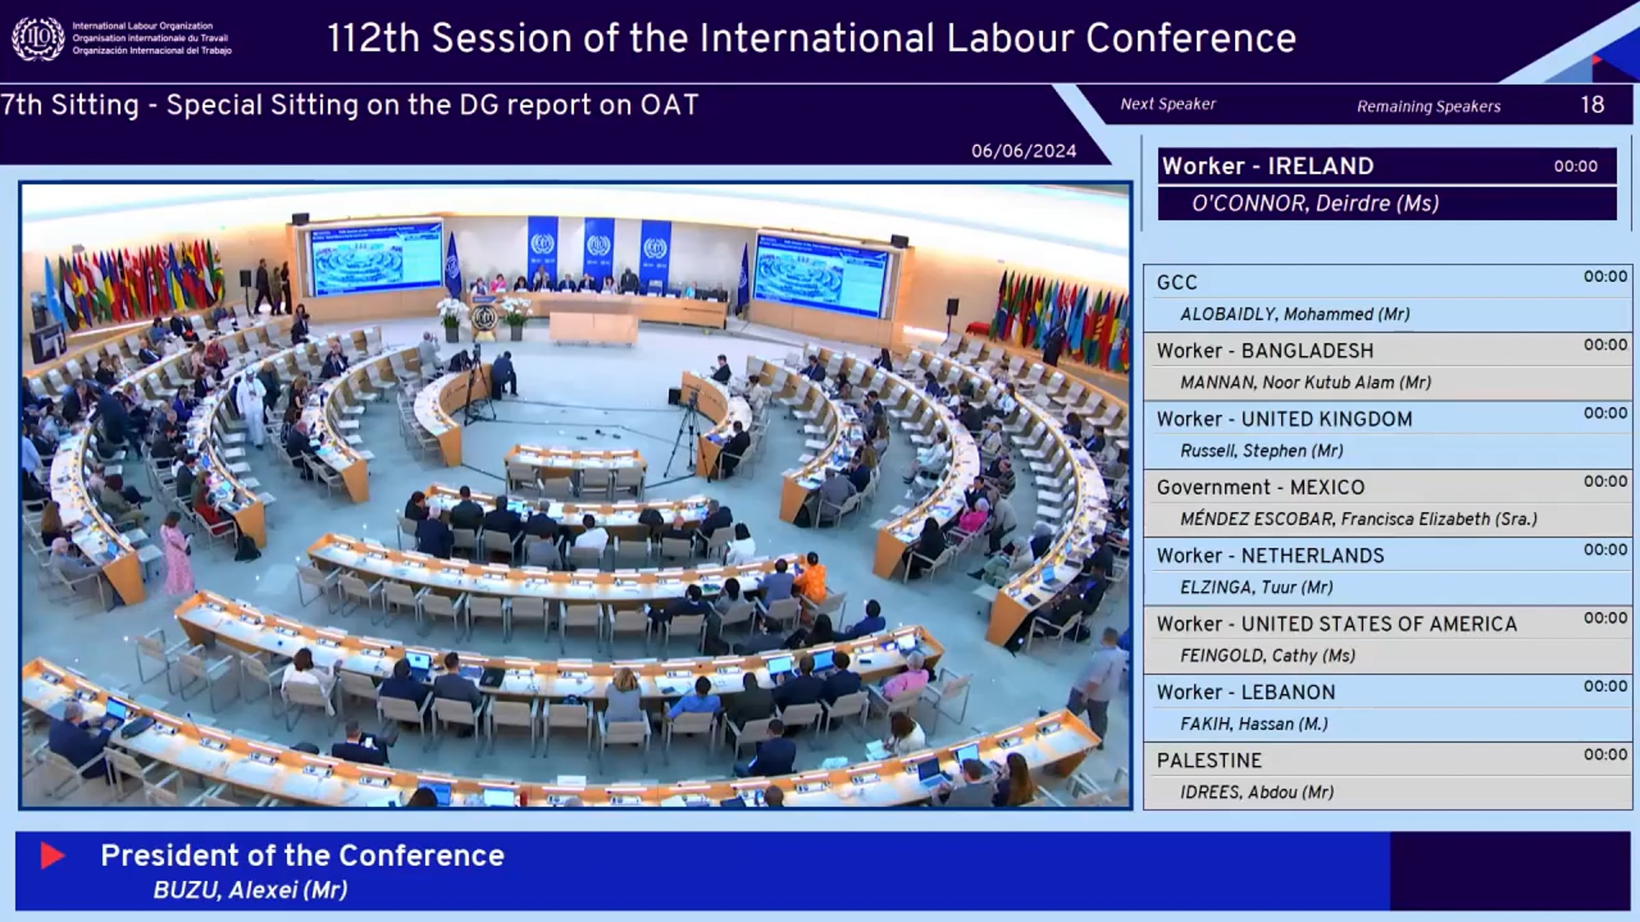Click "7th Sitting - Special Sitting on the DG report on OAT"
The image size is (1640, 922).
[x=350, y=105]
